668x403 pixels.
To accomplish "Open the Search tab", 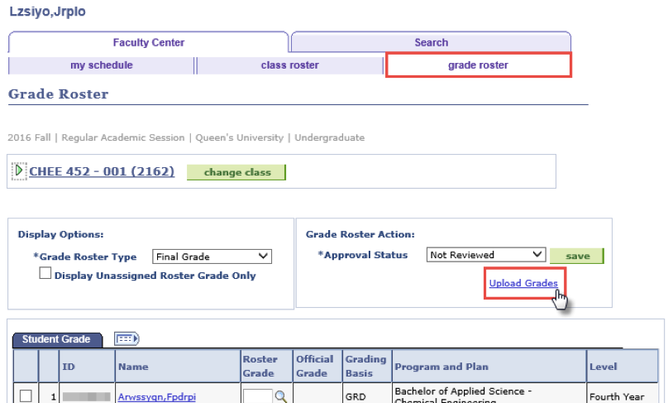I will (431, 42).
